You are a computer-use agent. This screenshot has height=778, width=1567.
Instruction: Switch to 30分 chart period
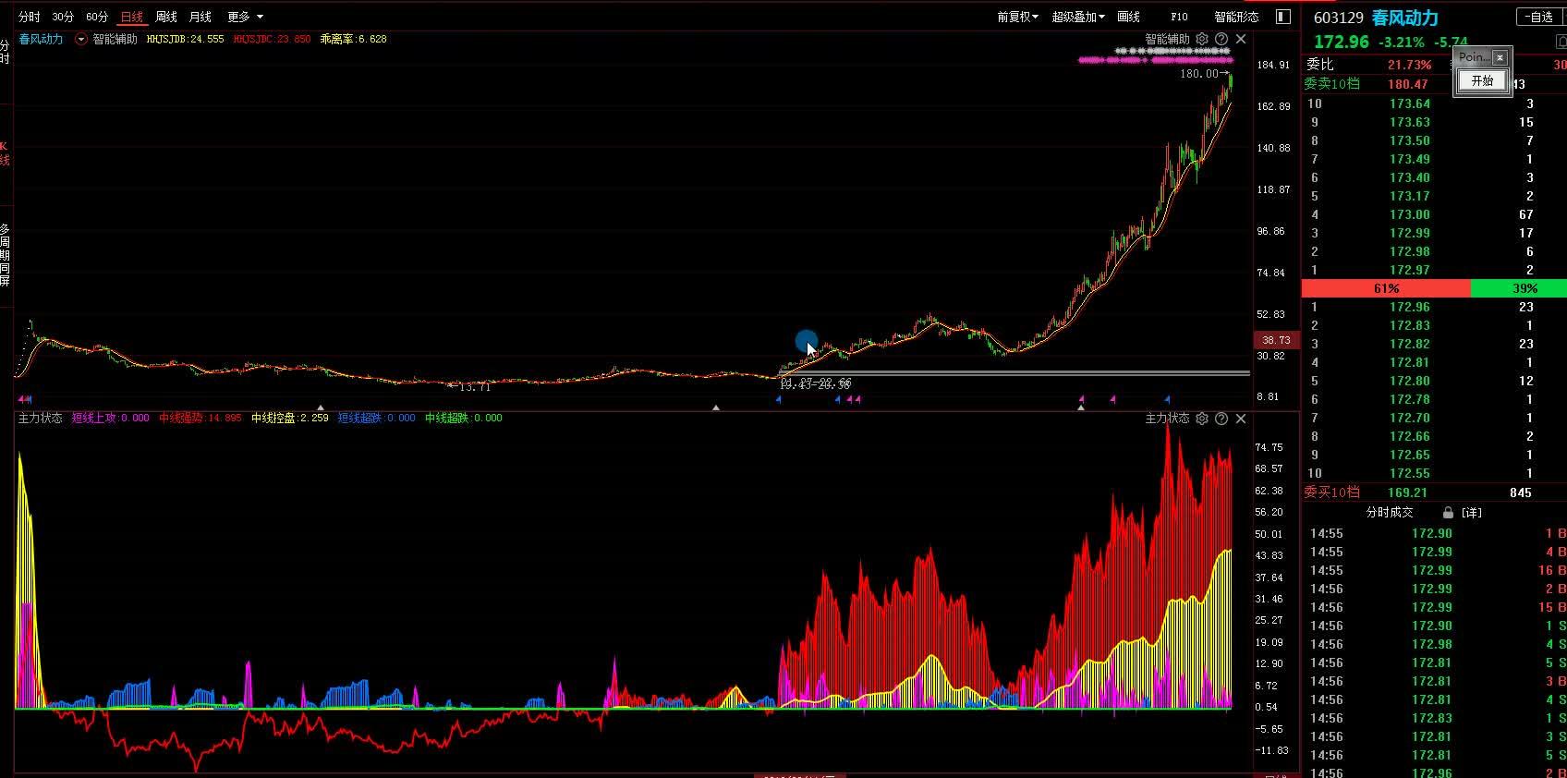[63, 17]
